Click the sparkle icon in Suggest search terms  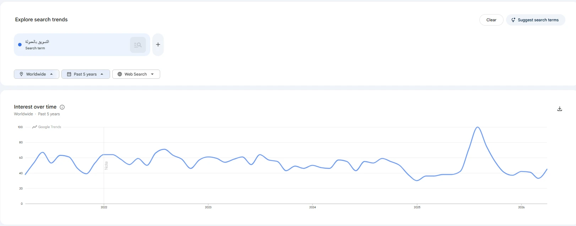(513, 20)
